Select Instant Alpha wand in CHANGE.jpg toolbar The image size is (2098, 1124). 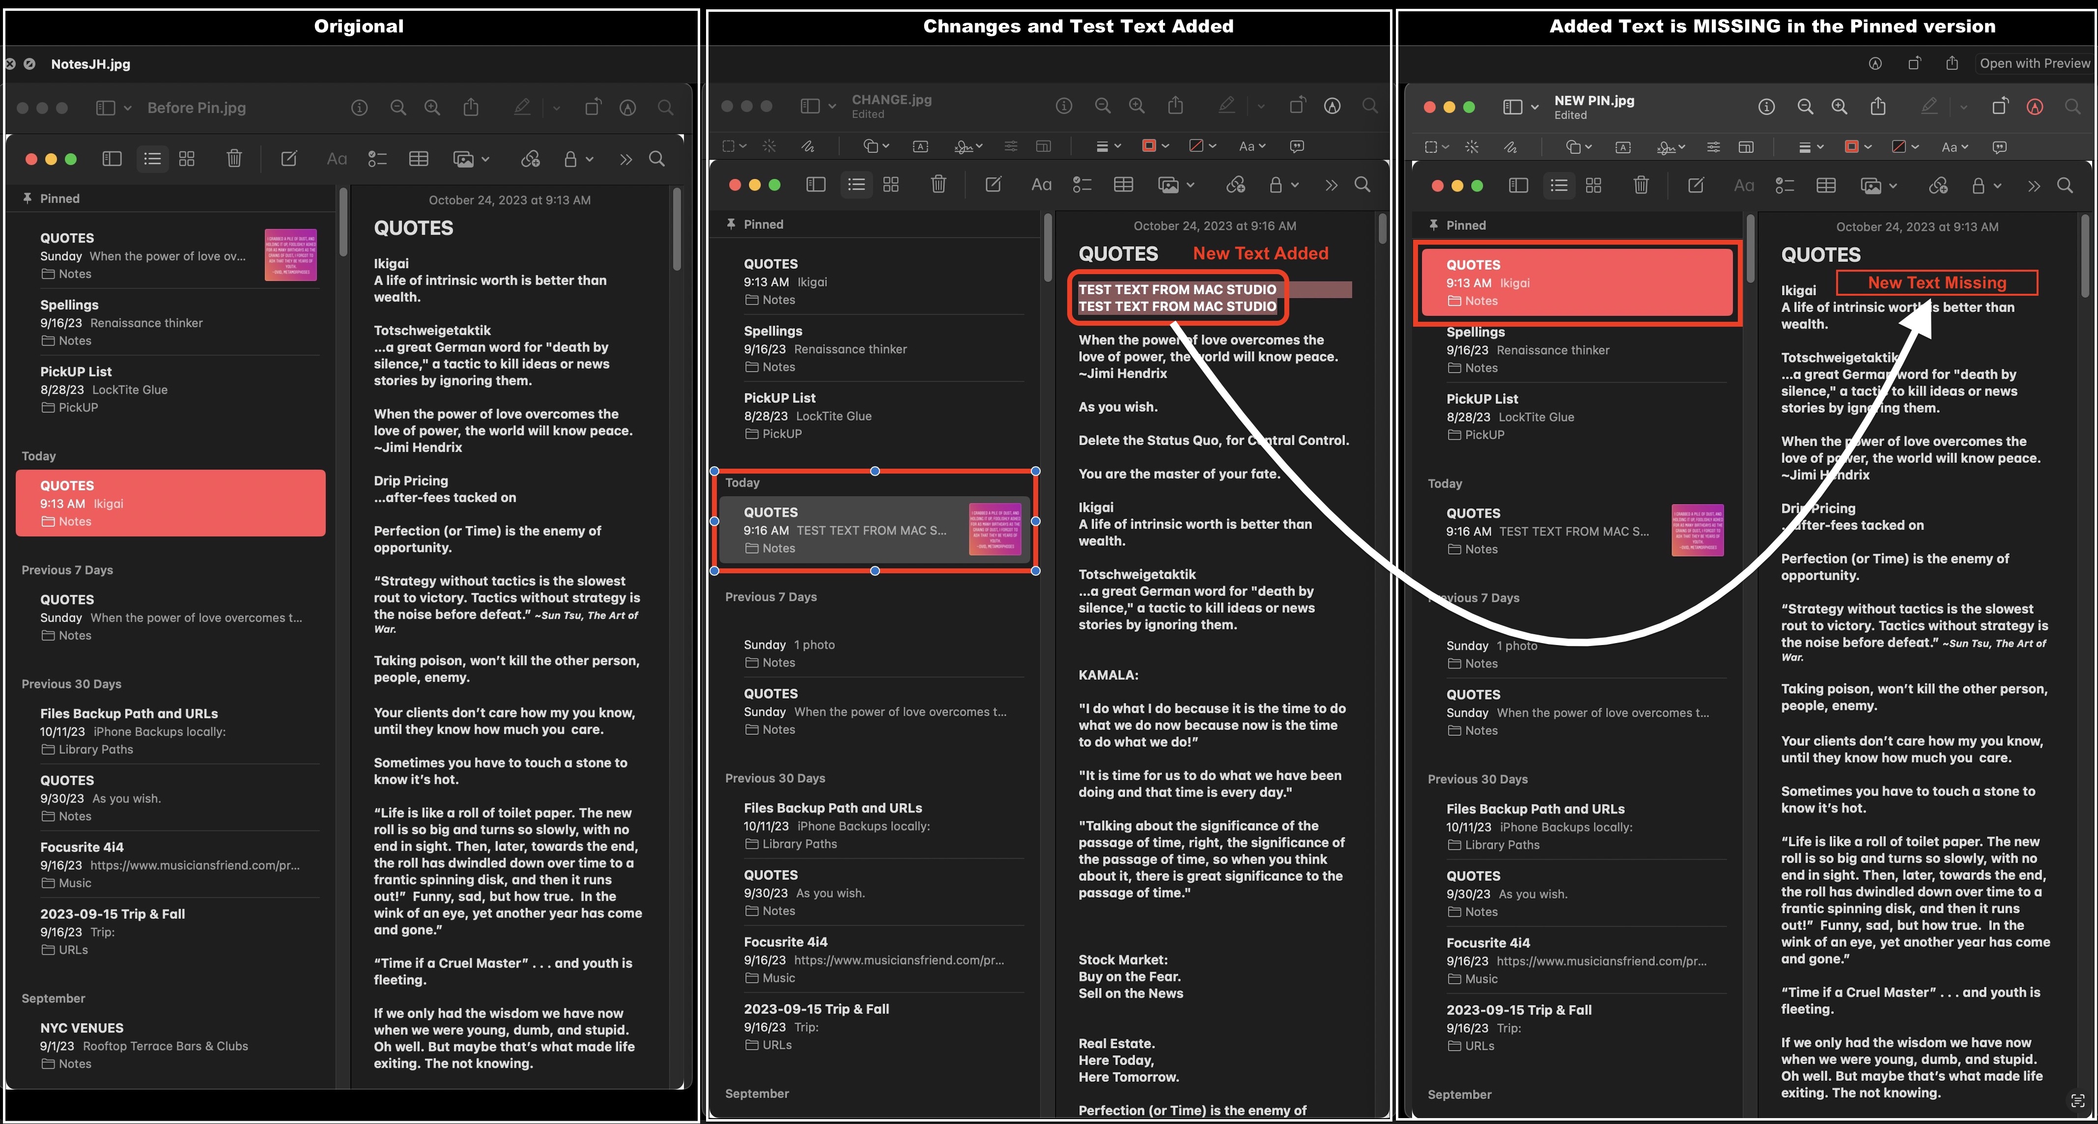pos(769,146)
